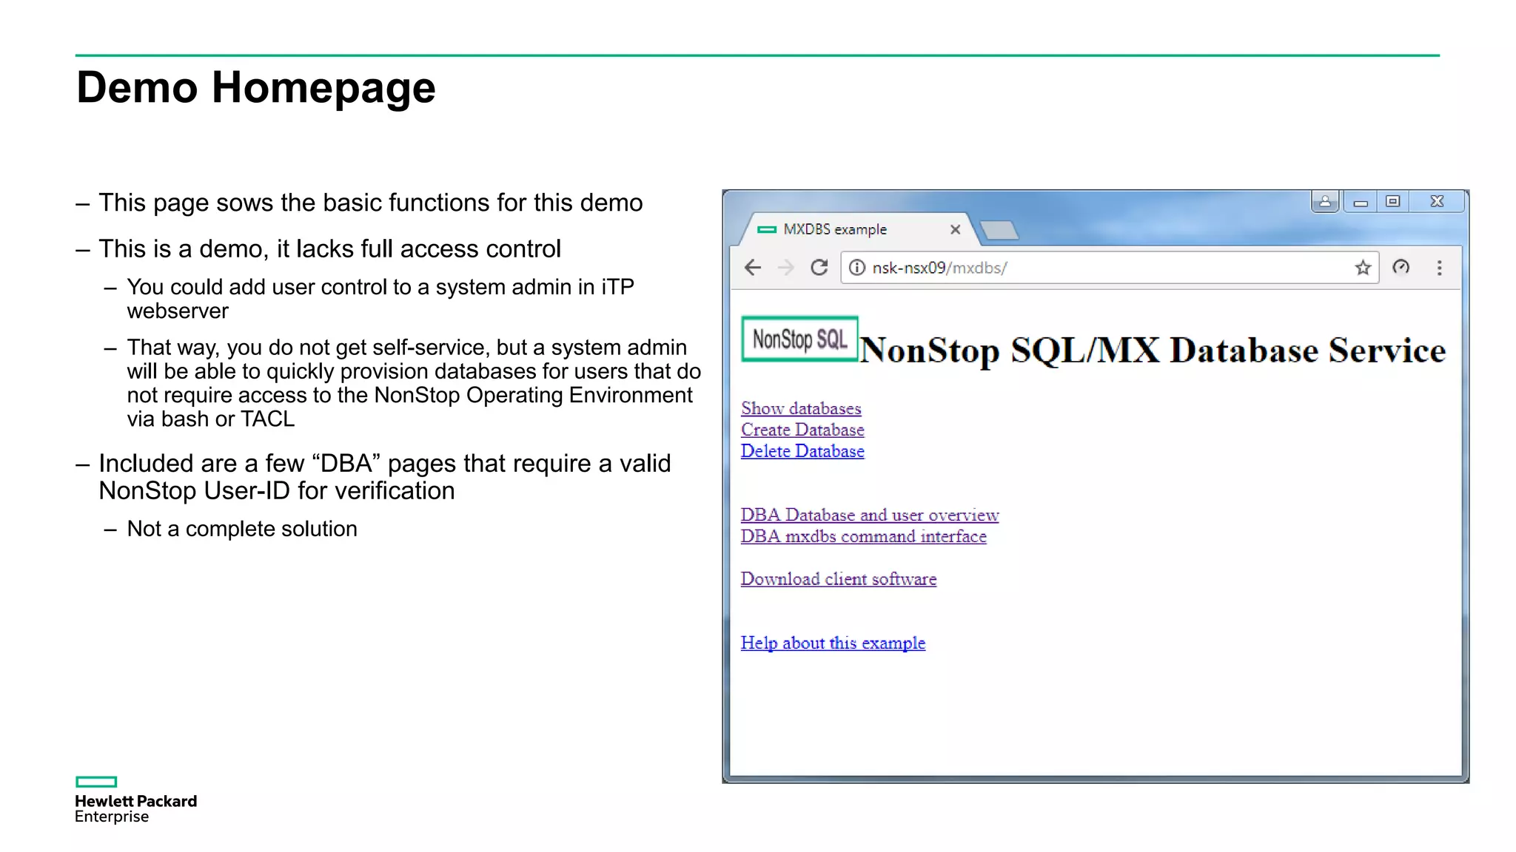Open a new tab with the blank tab button

pyautogui.click(x=999, y=230)
